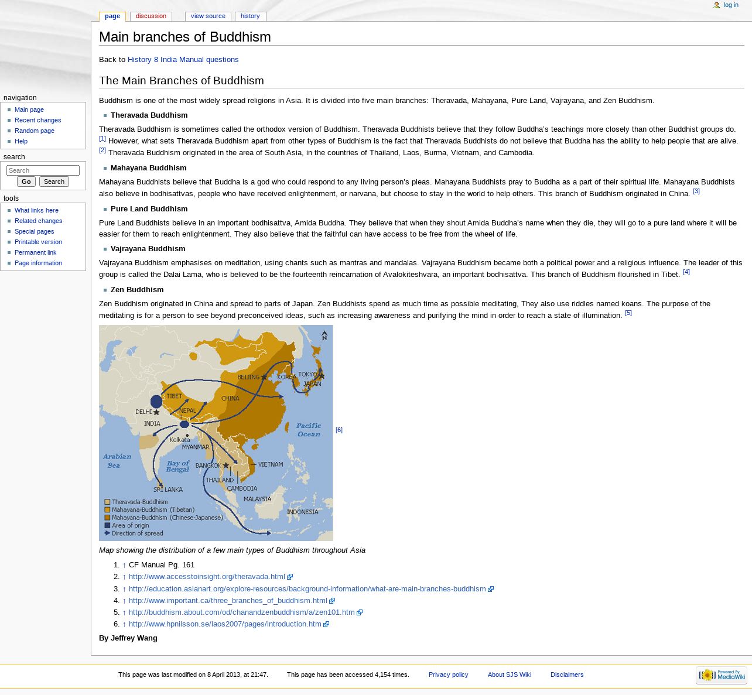Open the accesstoinsight.org theravada link
752x695 pixels.
[207, 577]
